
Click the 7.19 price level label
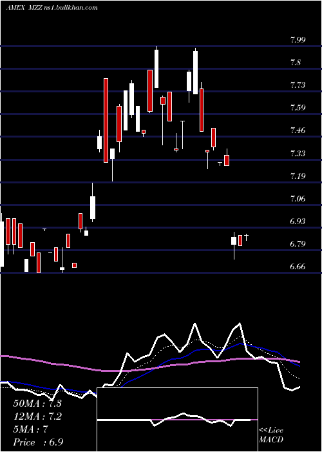pyautogui.click(x=298, y=176)
